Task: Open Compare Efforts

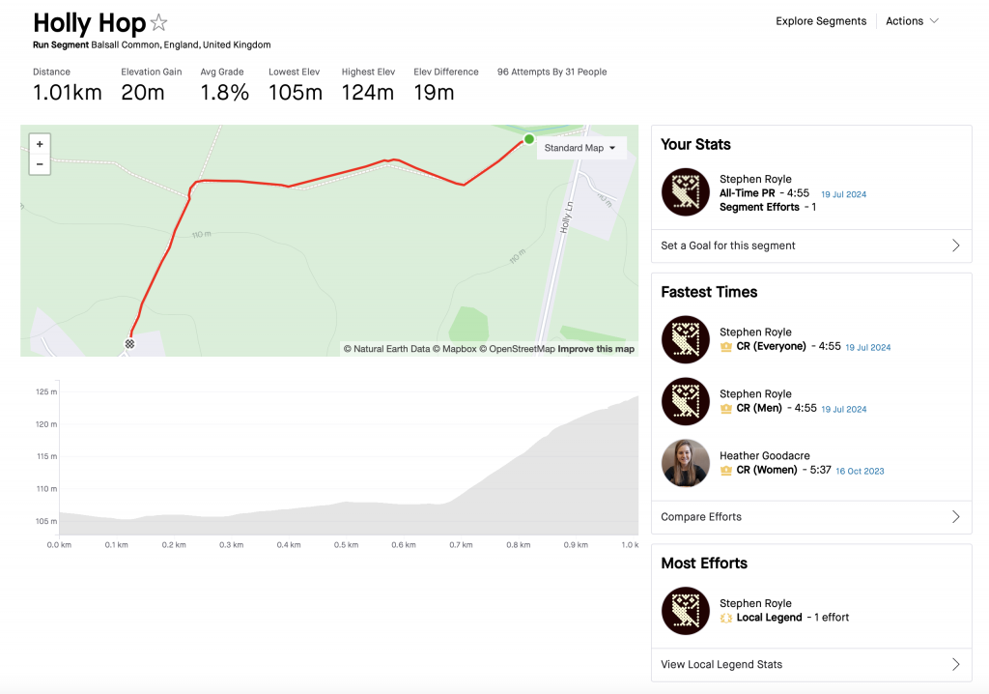Action: click(811, 516)
